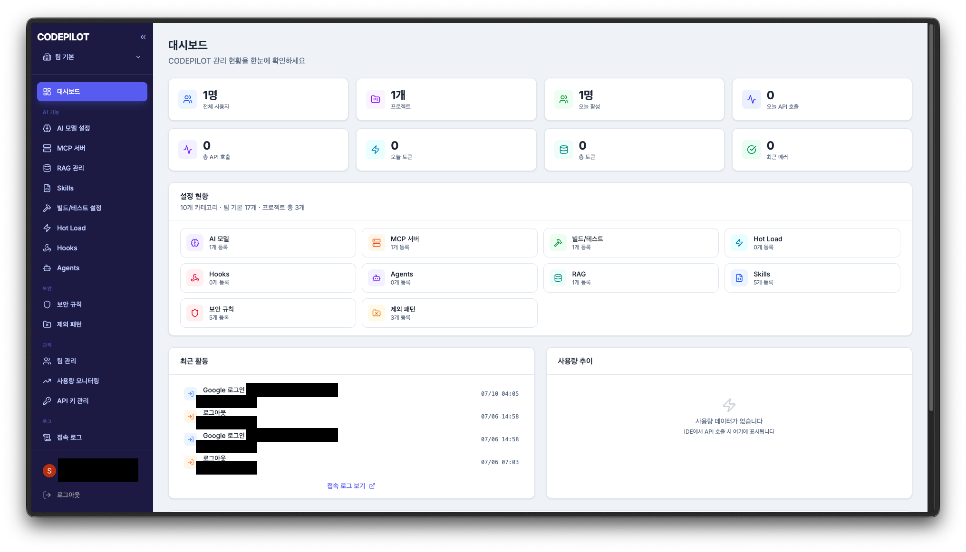Open RAG 관리 from sidebar
Viewport: 966px width, 552px height.
(x=92, y=168)
